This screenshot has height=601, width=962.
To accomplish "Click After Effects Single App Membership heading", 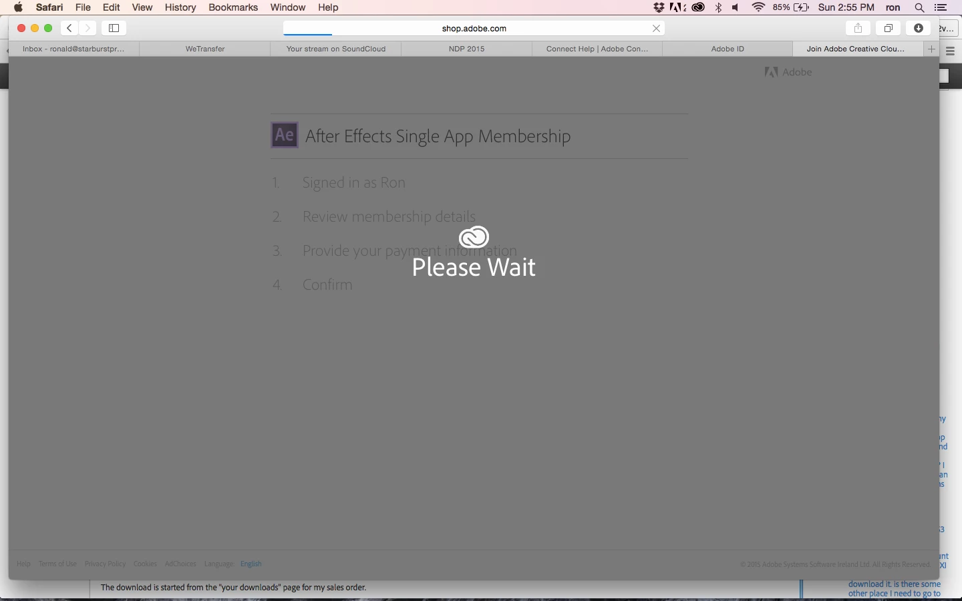I will [x=438, y=136].
